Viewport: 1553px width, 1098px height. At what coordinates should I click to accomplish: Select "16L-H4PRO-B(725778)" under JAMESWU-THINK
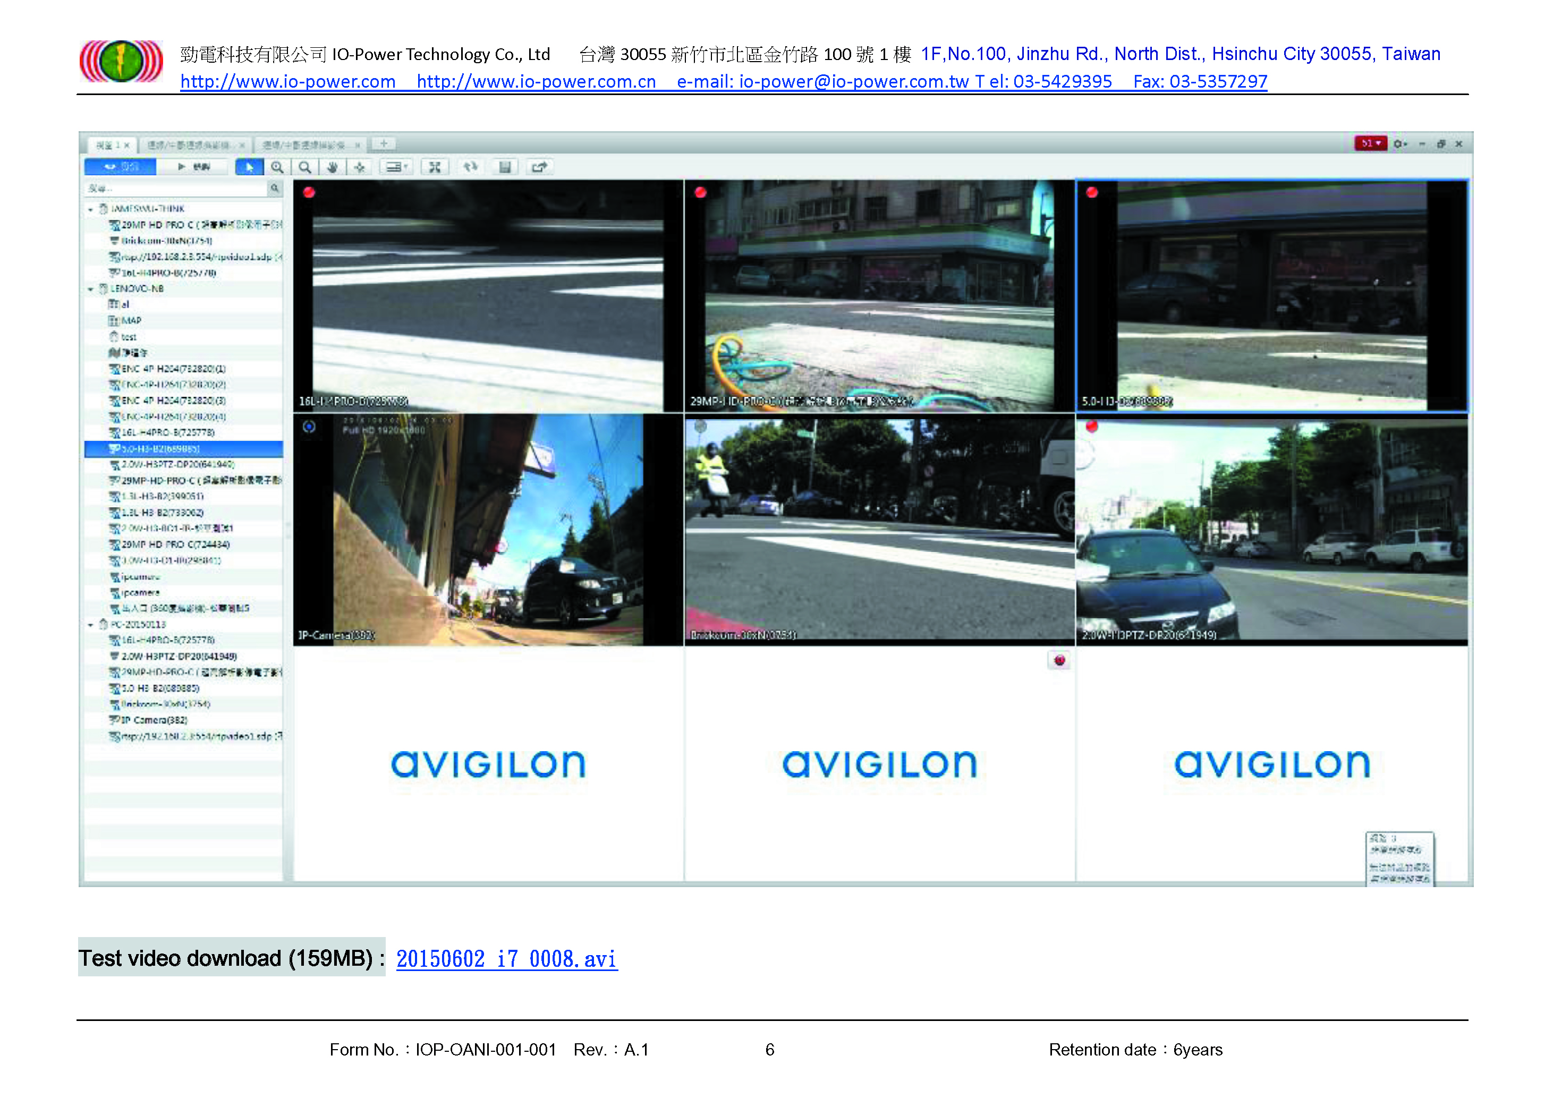tap(183, 273)
